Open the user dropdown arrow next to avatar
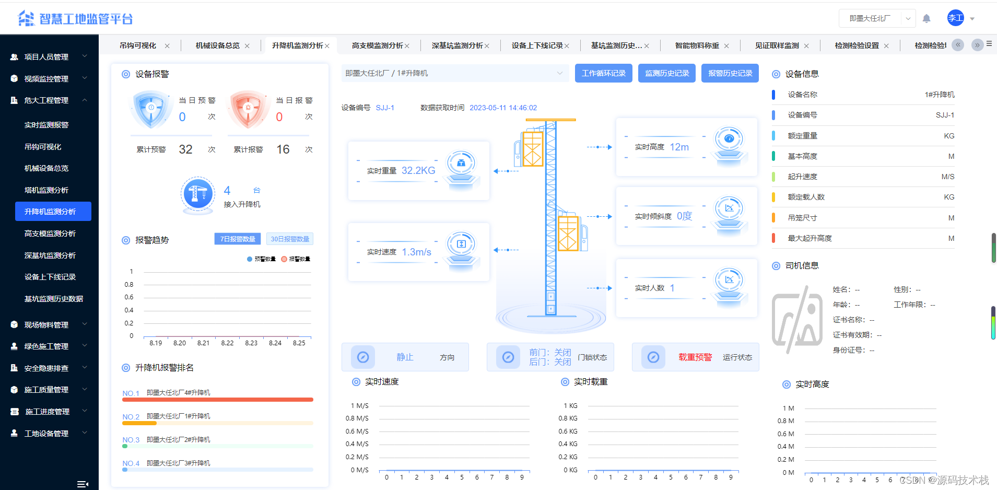This screenshot has width=997, height=490. click(972, 19)
